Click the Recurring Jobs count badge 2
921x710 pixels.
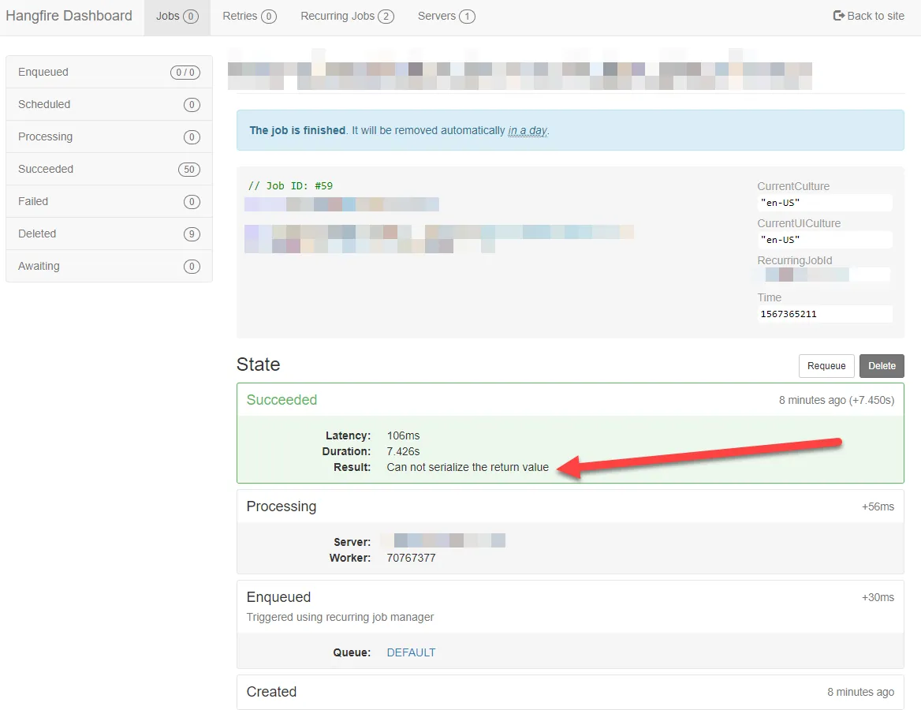coord(386,17)
